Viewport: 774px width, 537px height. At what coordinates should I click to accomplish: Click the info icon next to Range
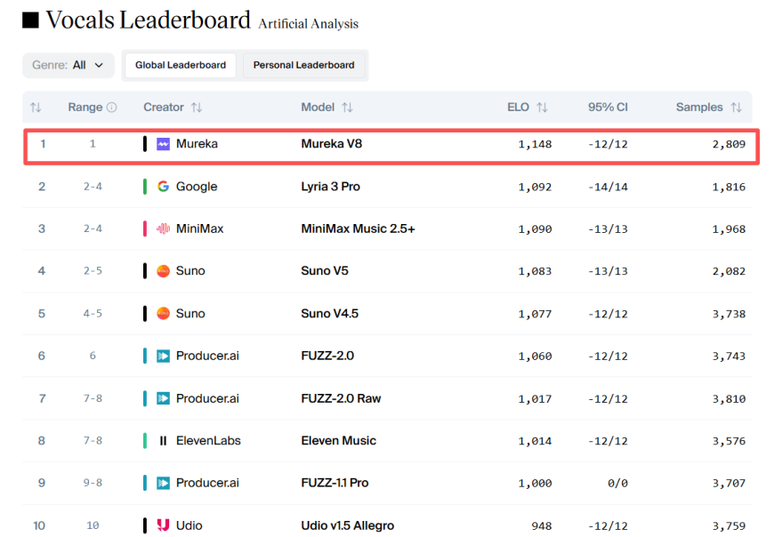pos(112,108)
